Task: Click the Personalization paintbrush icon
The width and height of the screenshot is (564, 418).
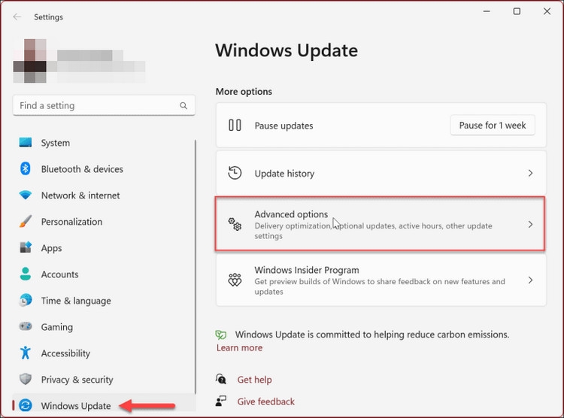Action: click(25, 221)
